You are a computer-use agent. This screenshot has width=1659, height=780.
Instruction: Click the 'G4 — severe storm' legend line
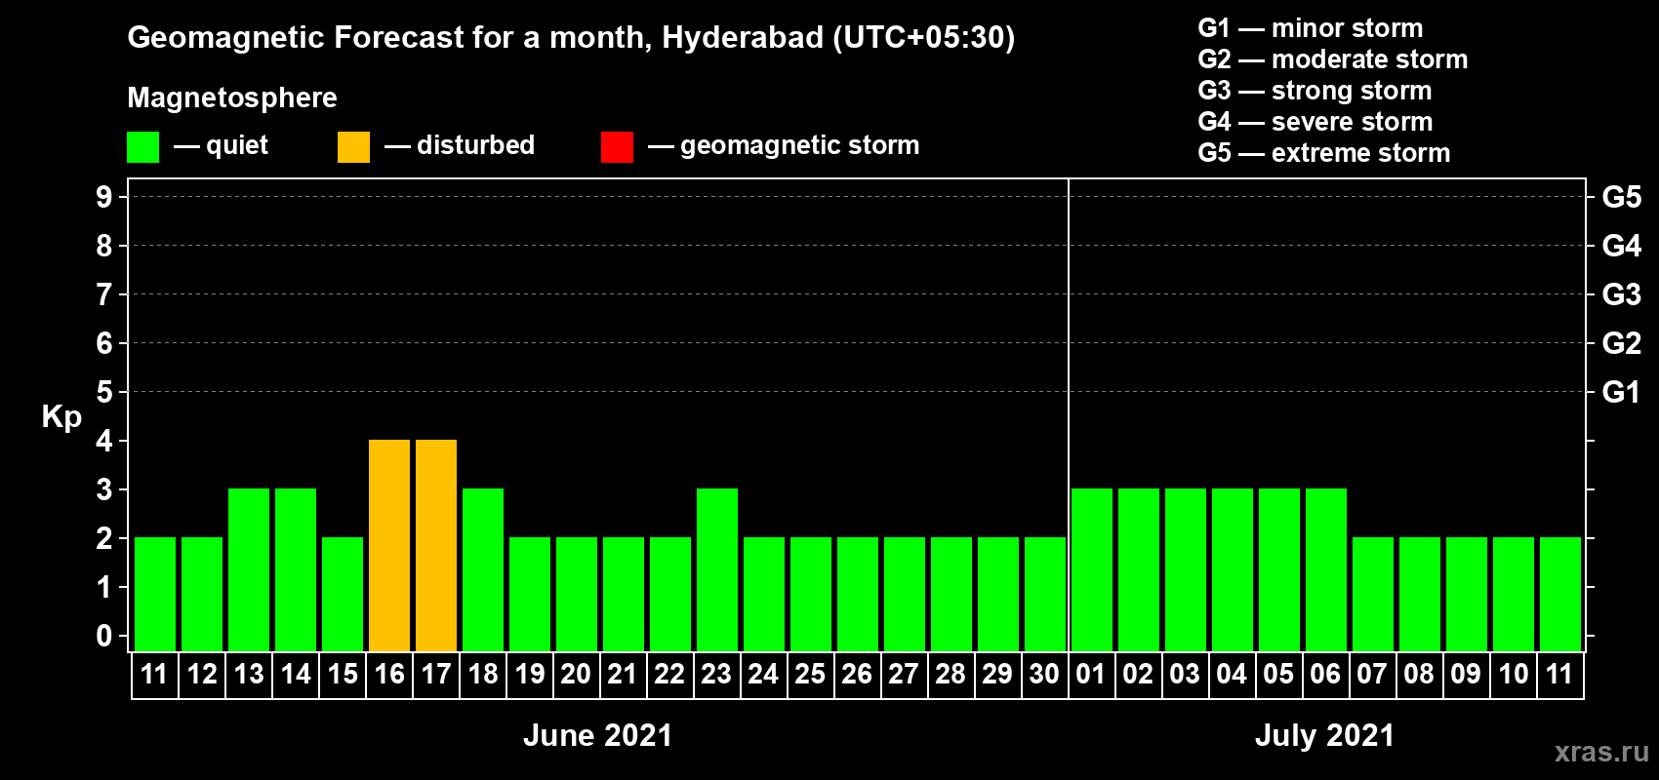tap(1315, 122)
